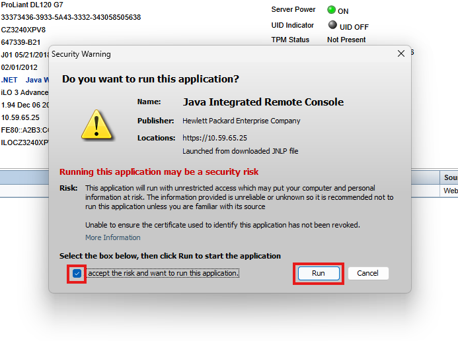Select the serial number CZ3240XPV8
Viewport: 458px width, 341px height.
pyautogui.click(x=23, y=30)
